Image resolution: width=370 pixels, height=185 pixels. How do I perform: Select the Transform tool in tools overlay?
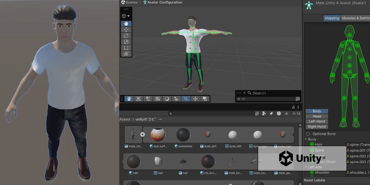pos(126,54)
